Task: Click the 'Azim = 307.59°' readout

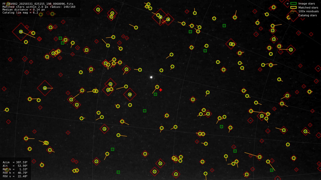Action: pos(15,162)
